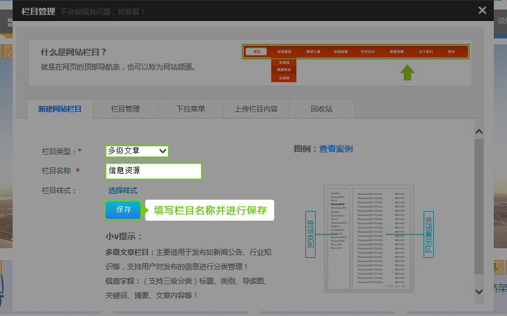This screenshot has height=316, width=507.
Task: Open the 下拉菜单 tab
Action: [x=191, y=109]
